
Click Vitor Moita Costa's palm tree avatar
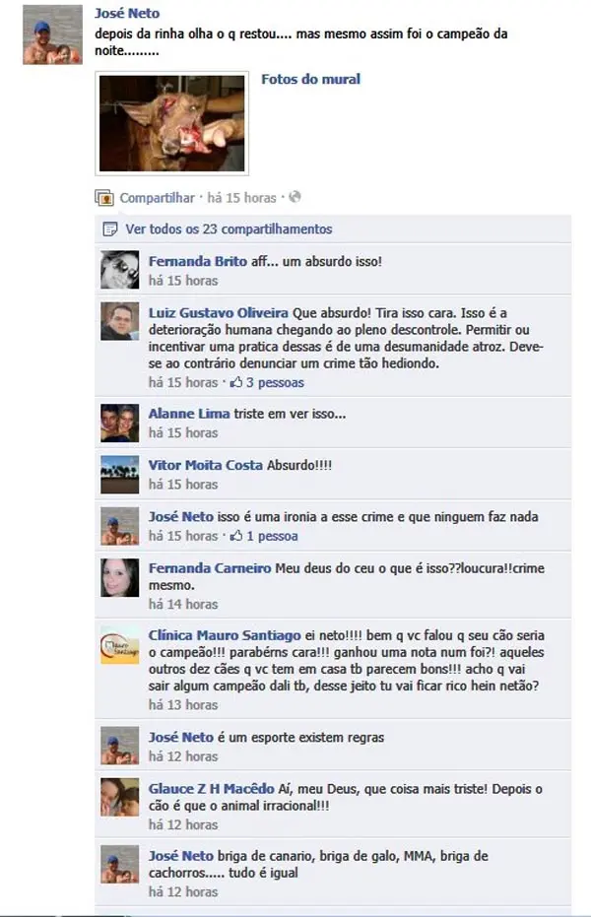(120, 475)
